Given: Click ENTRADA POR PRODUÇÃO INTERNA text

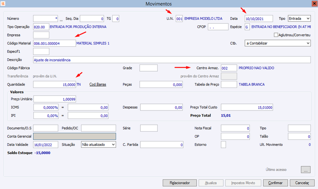Looking at the screenshot, I should 78,27.
